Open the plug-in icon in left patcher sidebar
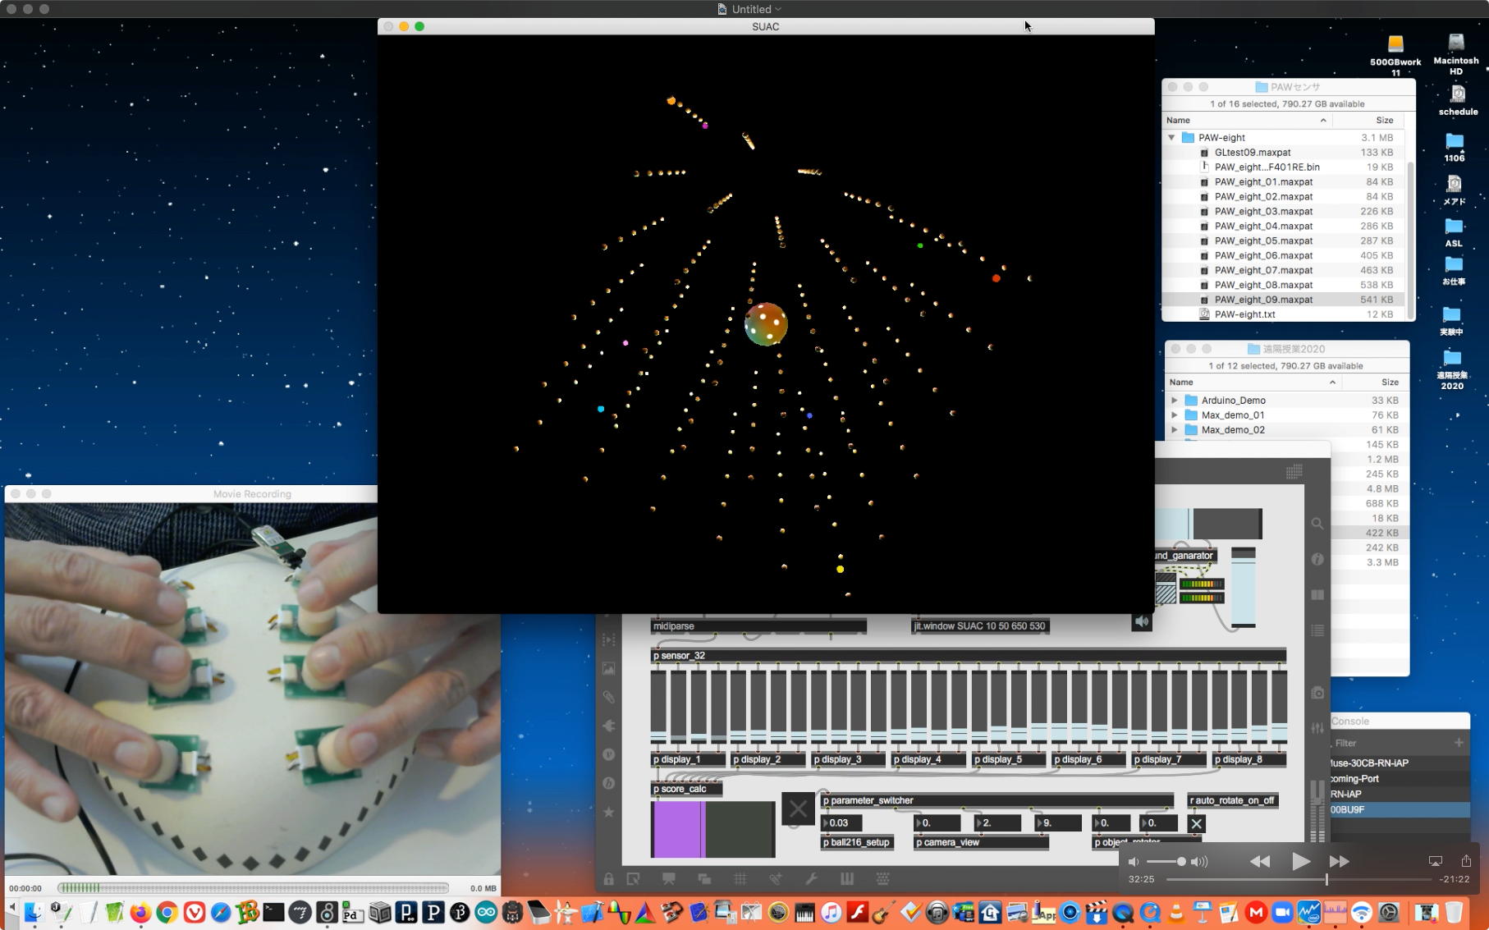Image resolution: width=1489 pixels, height=930 pixels. [608, 726]
